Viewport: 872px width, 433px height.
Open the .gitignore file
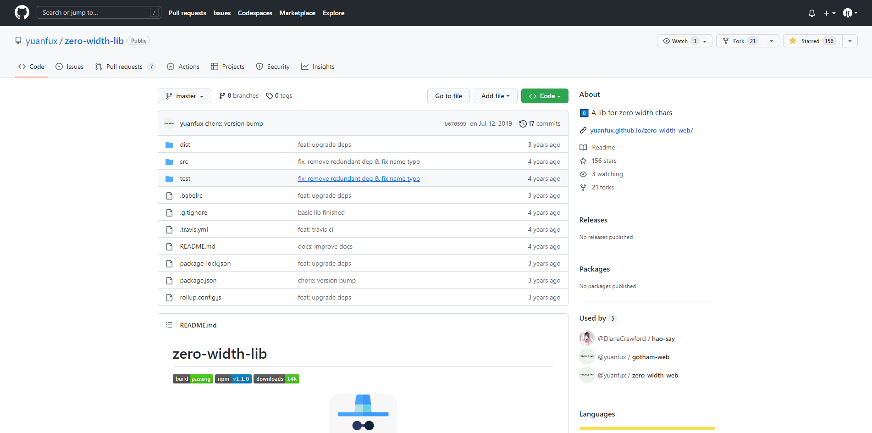tap(193, 212)
